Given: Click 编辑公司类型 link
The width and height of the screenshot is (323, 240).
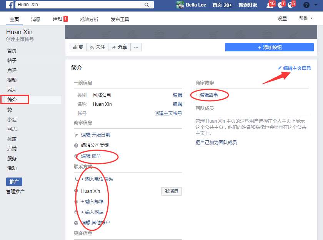Looking at the screenshot, I should click(95, 145).
